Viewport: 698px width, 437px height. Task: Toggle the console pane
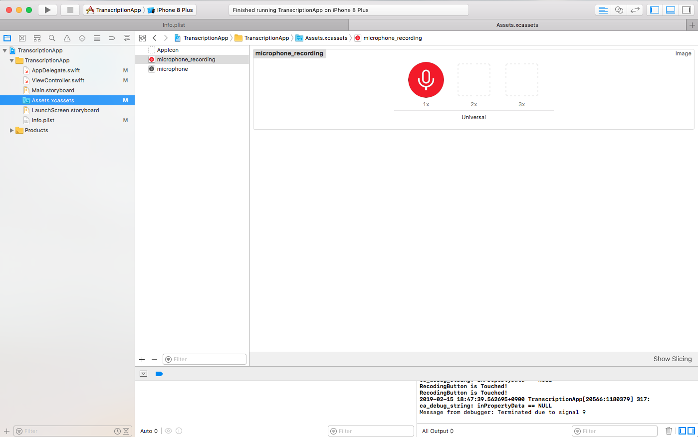click(x=692, y=431)
